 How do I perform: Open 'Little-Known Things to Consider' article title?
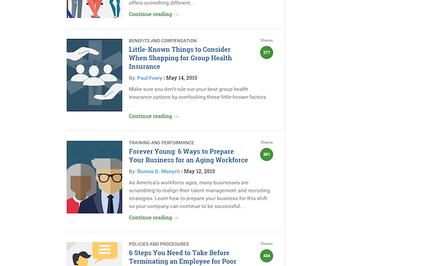point(180,58)
